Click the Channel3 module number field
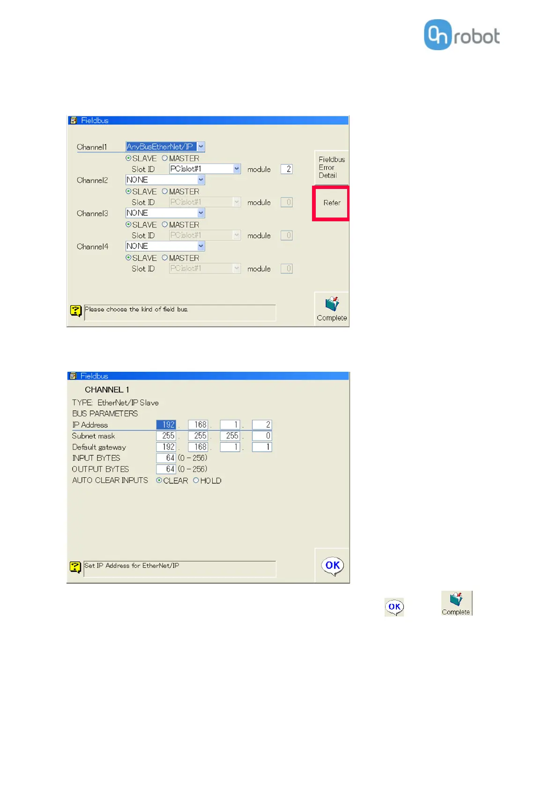558x790 pixels. pyautogui.click(x=287, y=235)
